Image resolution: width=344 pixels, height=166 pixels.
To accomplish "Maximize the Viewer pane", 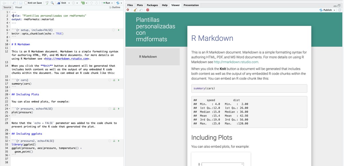I will (339, 5).
